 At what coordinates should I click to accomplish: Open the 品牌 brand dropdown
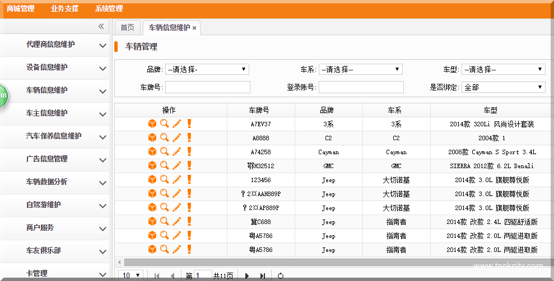[x=207, y=69]
